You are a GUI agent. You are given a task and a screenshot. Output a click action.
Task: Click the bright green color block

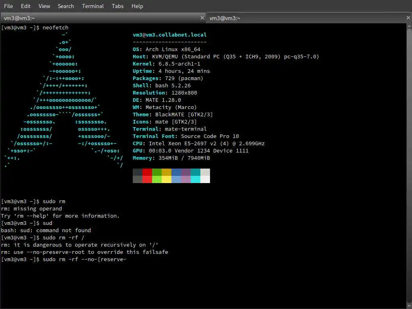[x=157, y=179]
